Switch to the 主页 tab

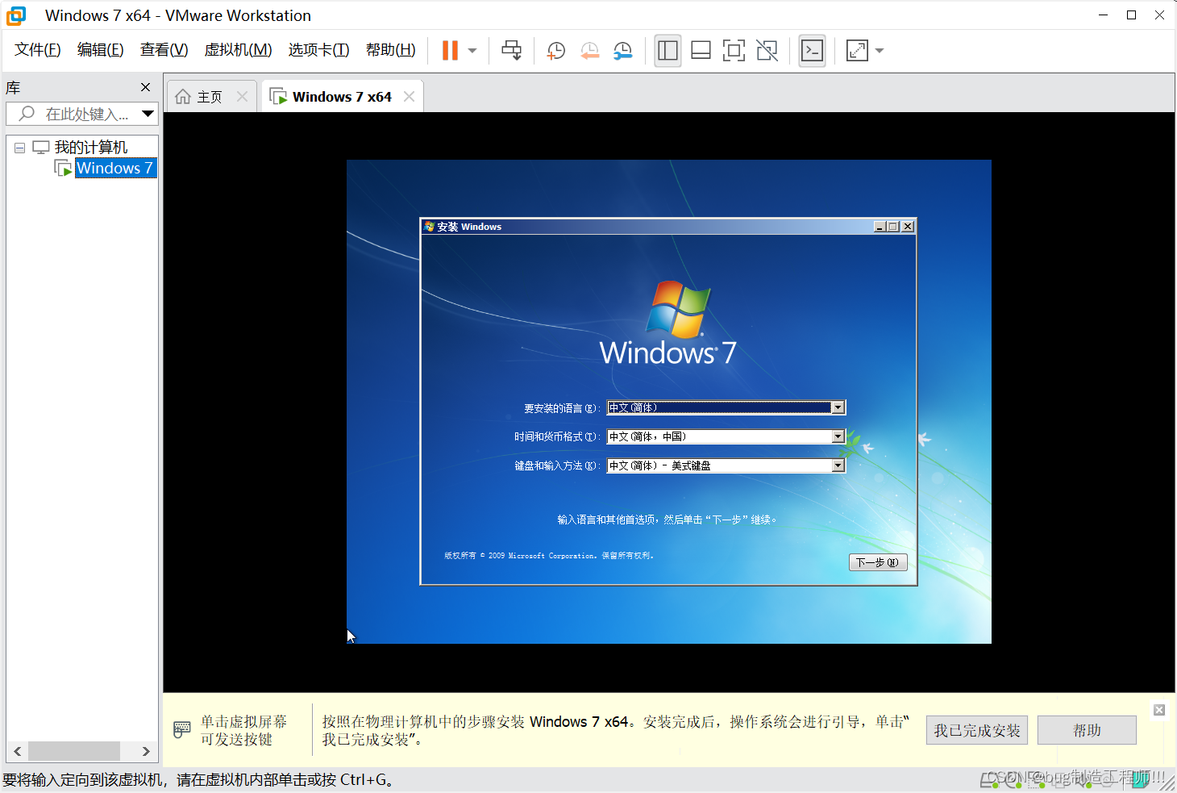(x=210, y=97)
